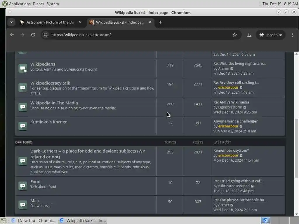Click the Wikipedians forum icon
The height and width of the screenshot is (224, 299).
23,68
